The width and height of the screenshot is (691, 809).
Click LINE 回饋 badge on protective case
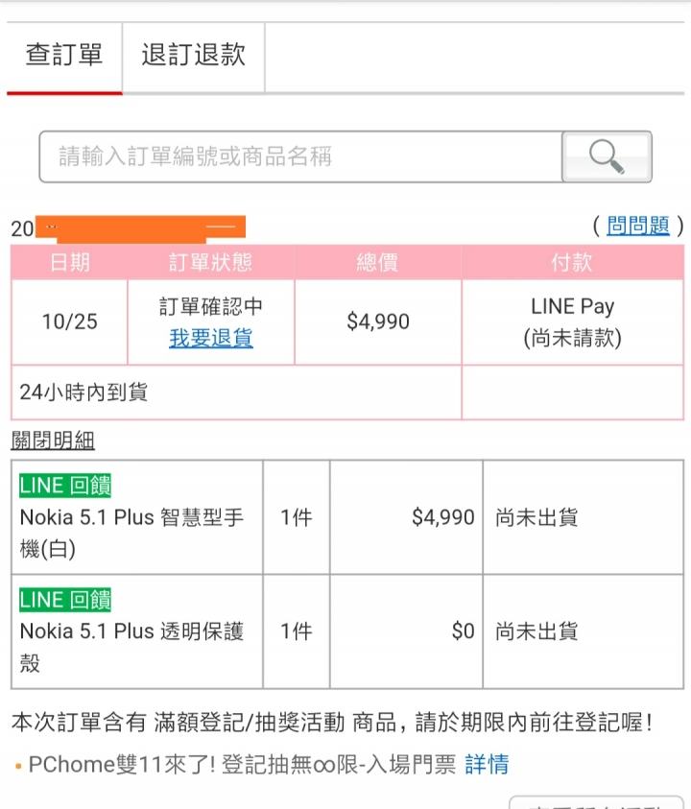[65, 600]
